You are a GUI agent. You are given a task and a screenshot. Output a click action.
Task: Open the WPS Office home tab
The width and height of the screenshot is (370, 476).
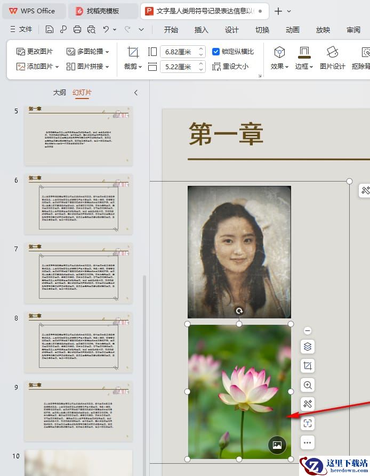(34, 11)
